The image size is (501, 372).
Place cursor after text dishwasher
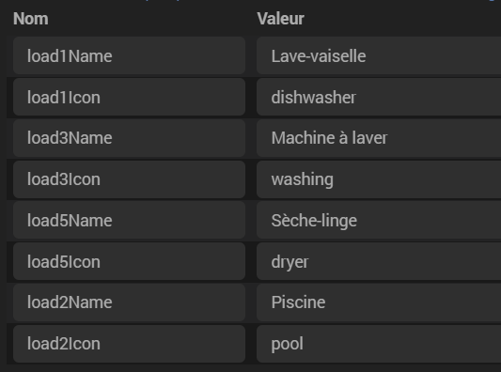(x=356, y=97)
